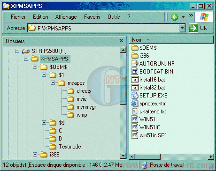216x171 pixels.
Task: Select $OEM$ folder icon in file list
Action: (x=135, y=47)
